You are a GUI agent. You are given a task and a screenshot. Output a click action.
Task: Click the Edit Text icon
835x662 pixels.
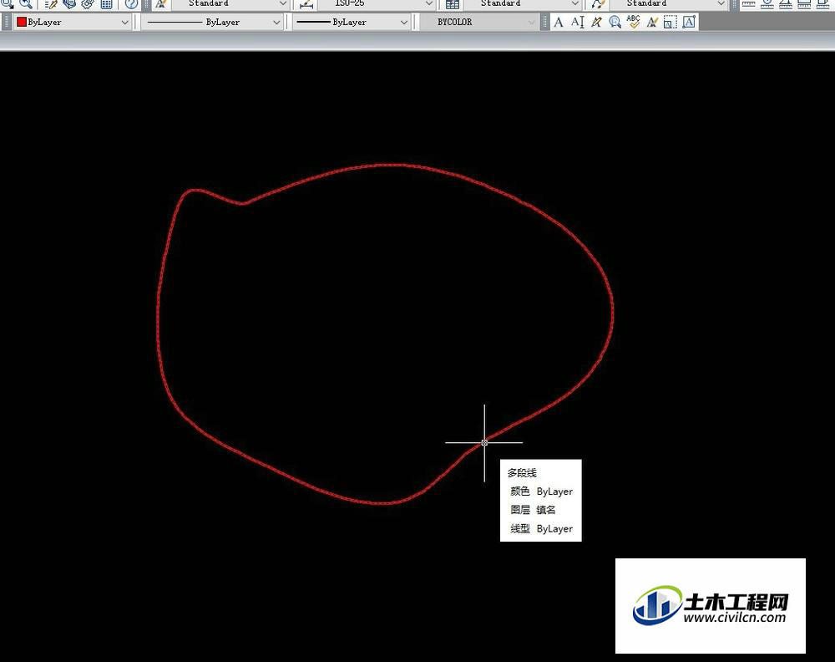(x=596, y=23)
